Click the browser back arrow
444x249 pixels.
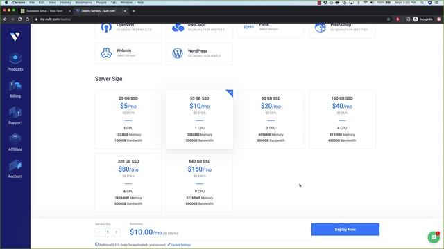[x=5, y=19]
